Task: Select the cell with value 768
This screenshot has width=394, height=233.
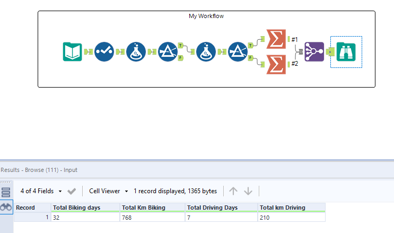Action: point(153,218)
